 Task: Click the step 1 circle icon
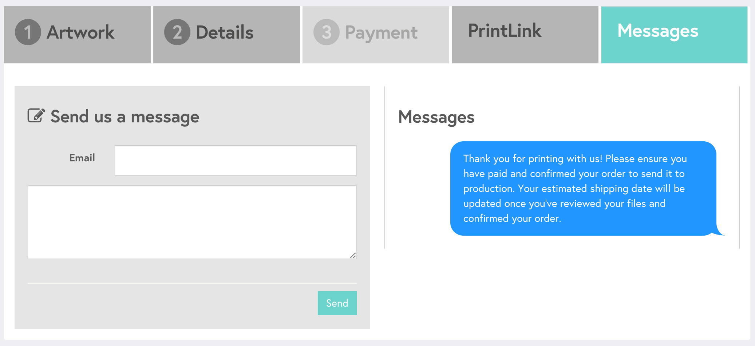(28, 32)
